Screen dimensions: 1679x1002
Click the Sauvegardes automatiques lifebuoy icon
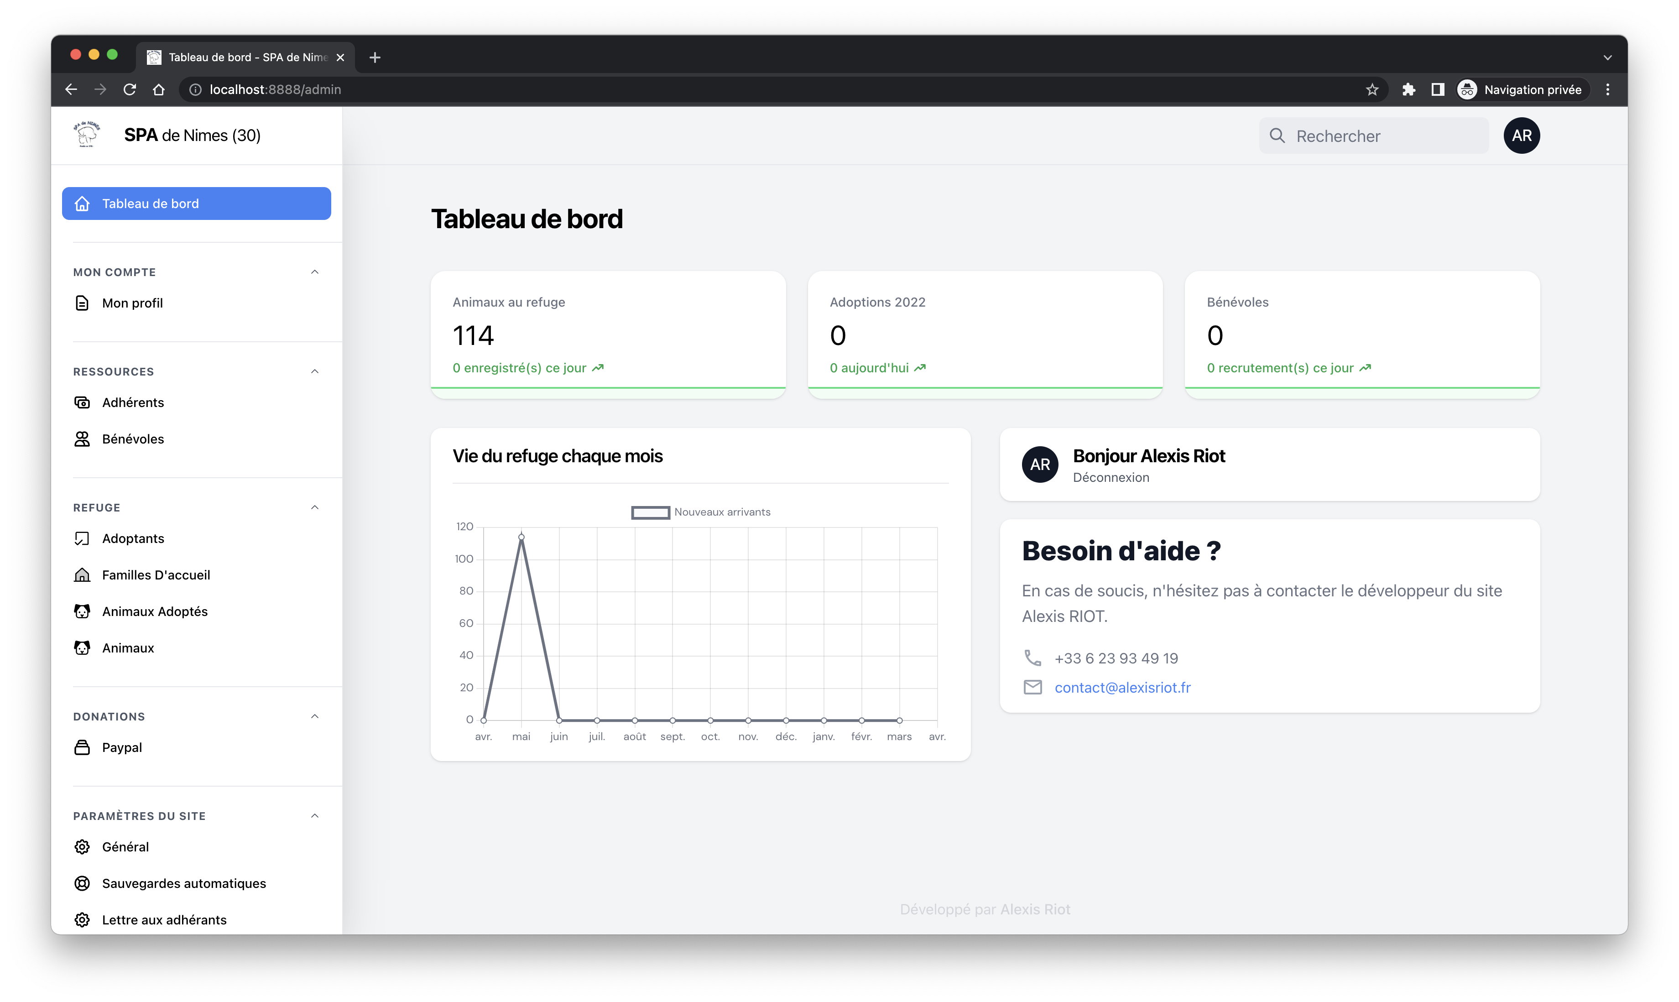point(82,883)
